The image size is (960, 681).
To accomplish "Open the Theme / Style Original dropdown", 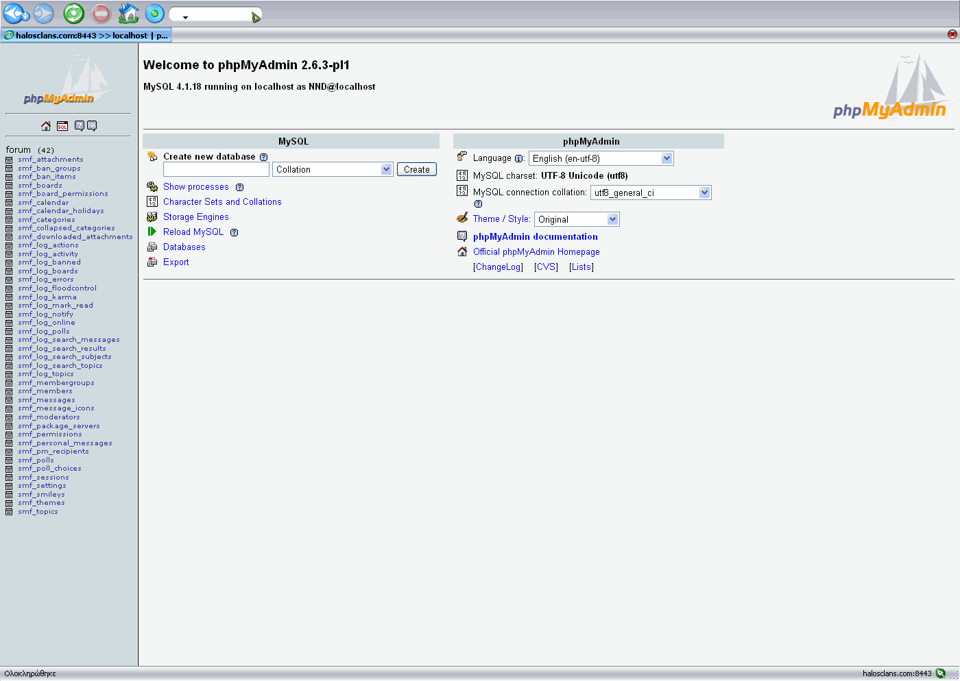I will pos(577,219).
